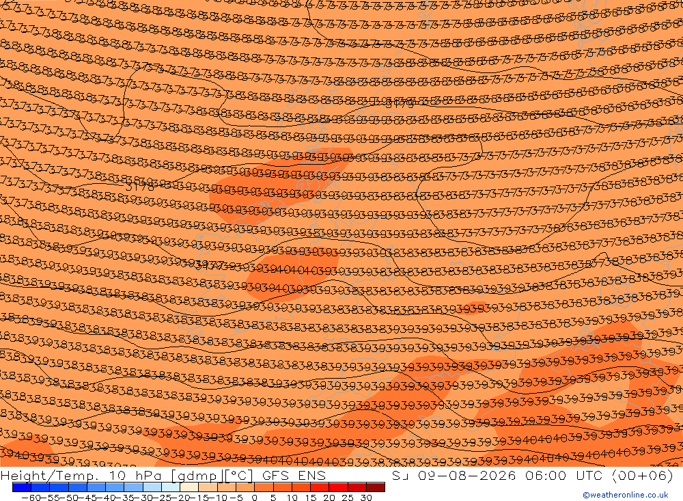Click the '09-08-2026' date text
The width and height of the screenshot is (683, 501).
click(466, 475)
